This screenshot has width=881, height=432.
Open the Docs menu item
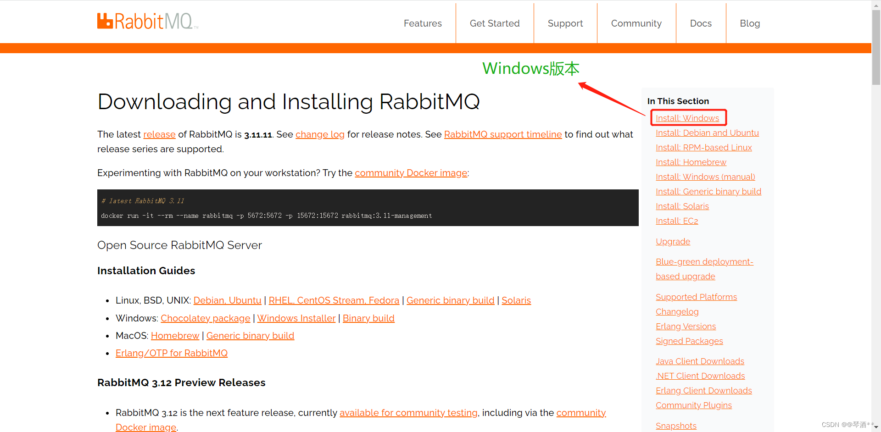pyautogui.click(x=701, y=23)
